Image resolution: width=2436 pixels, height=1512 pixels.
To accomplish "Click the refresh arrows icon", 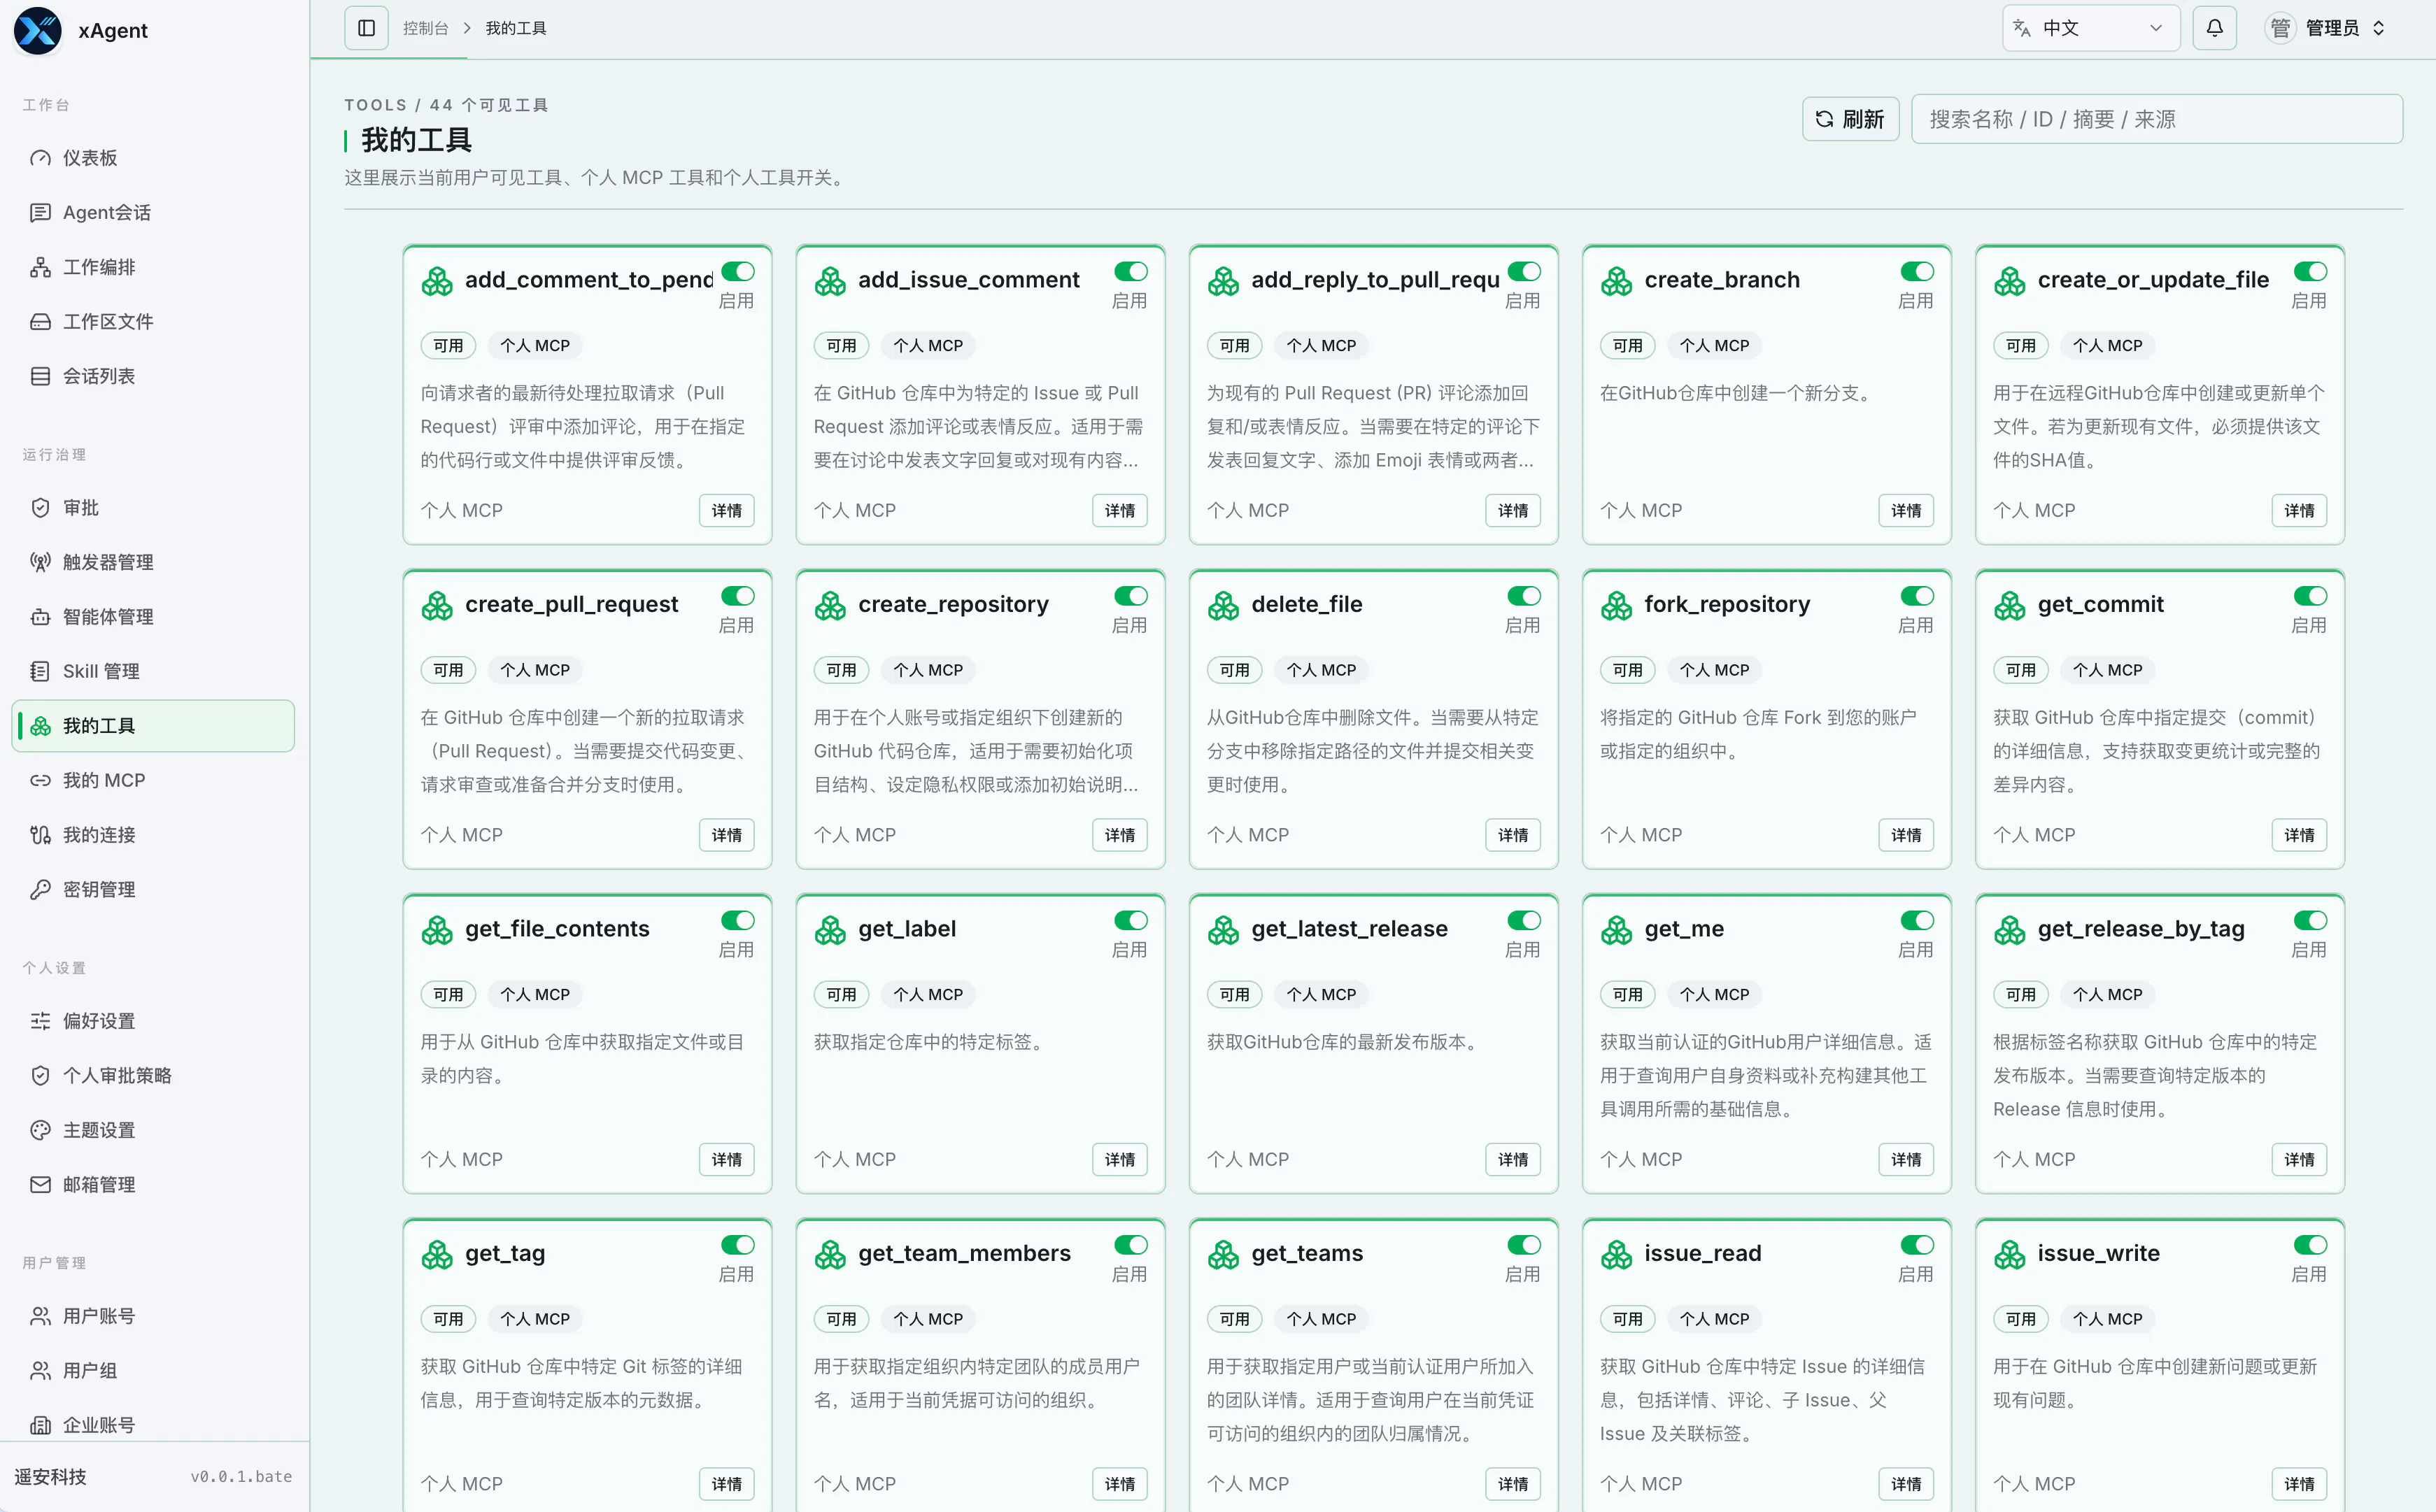I will click(x=1825, y=119).
